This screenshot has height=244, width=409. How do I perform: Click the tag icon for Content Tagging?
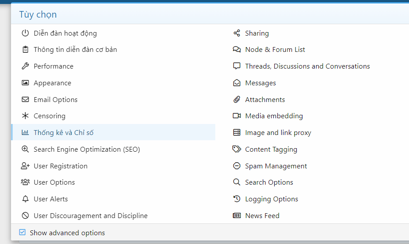coord(237,149)
